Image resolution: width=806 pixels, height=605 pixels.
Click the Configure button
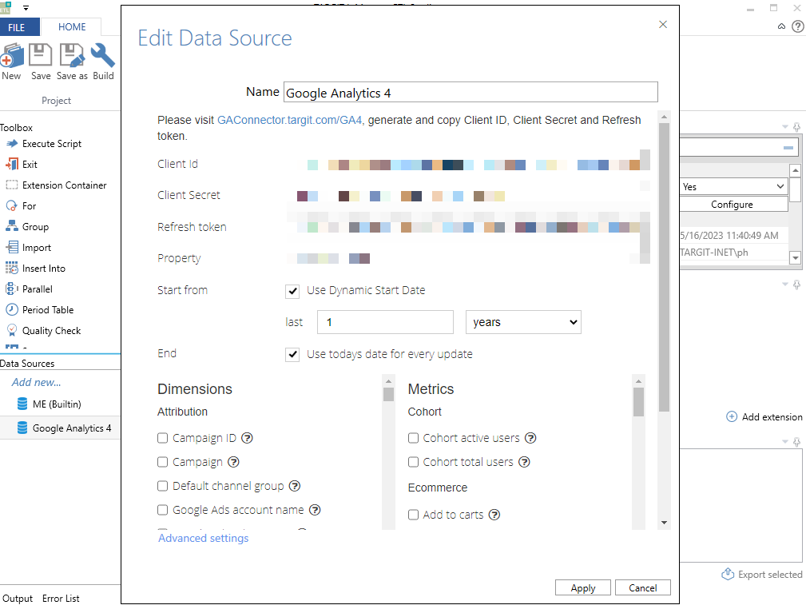733,205
